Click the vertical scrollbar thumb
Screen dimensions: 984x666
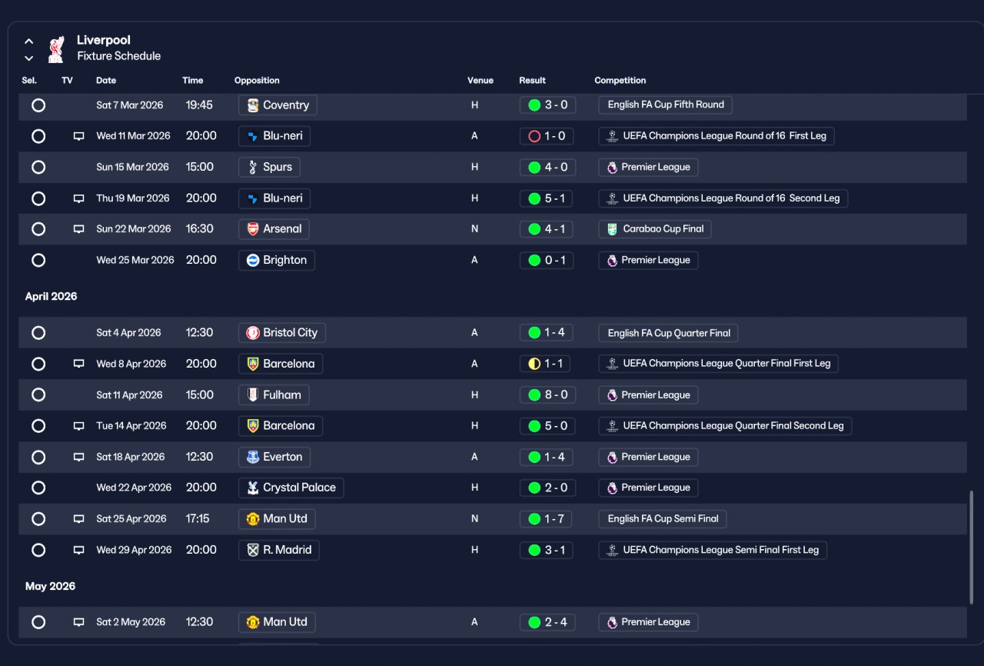971,547
